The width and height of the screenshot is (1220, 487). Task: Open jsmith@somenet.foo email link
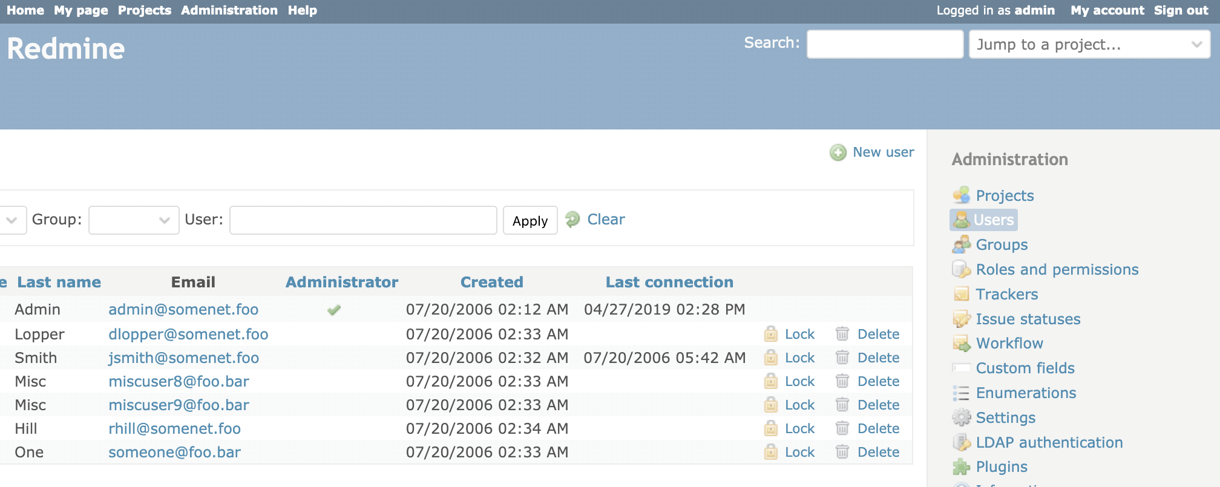click(x=183, y=358)
